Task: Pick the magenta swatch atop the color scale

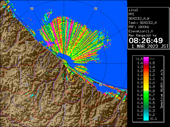Action: (x=146, y=59)
